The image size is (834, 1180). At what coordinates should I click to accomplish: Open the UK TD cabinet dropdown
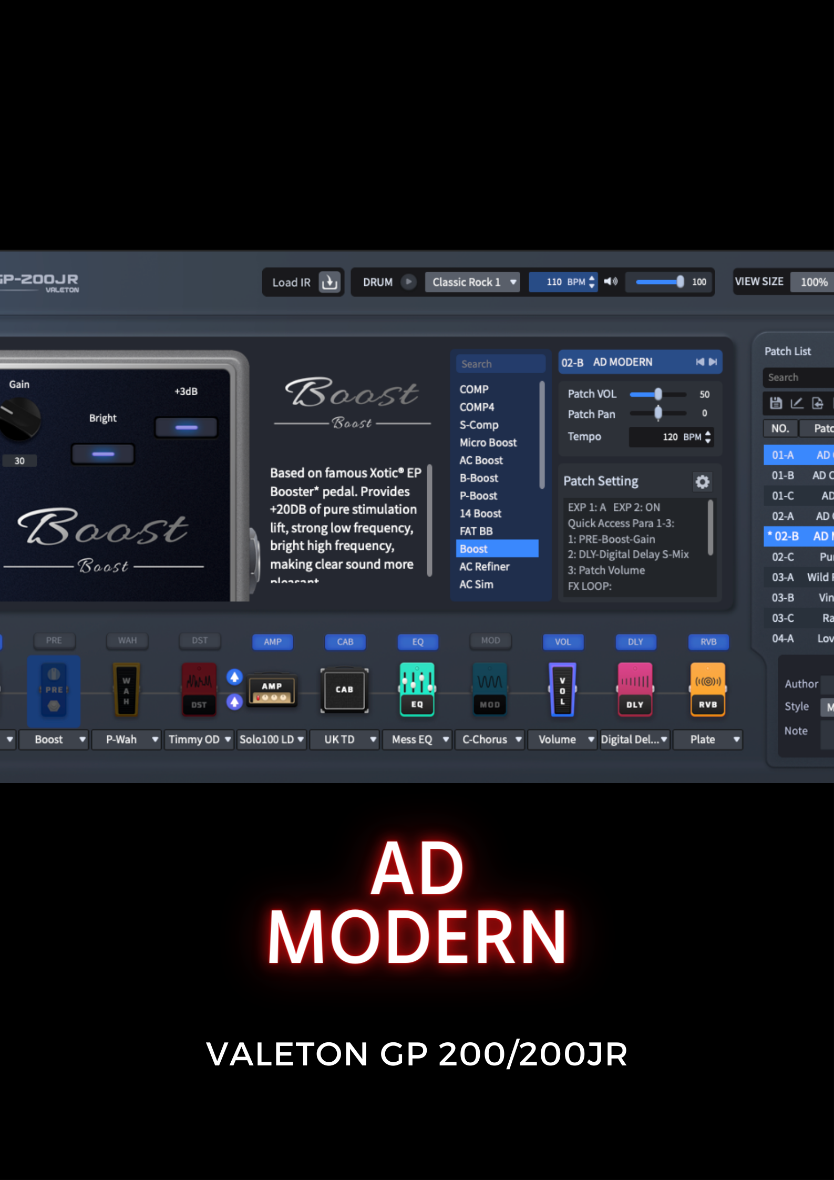point(344,740)
